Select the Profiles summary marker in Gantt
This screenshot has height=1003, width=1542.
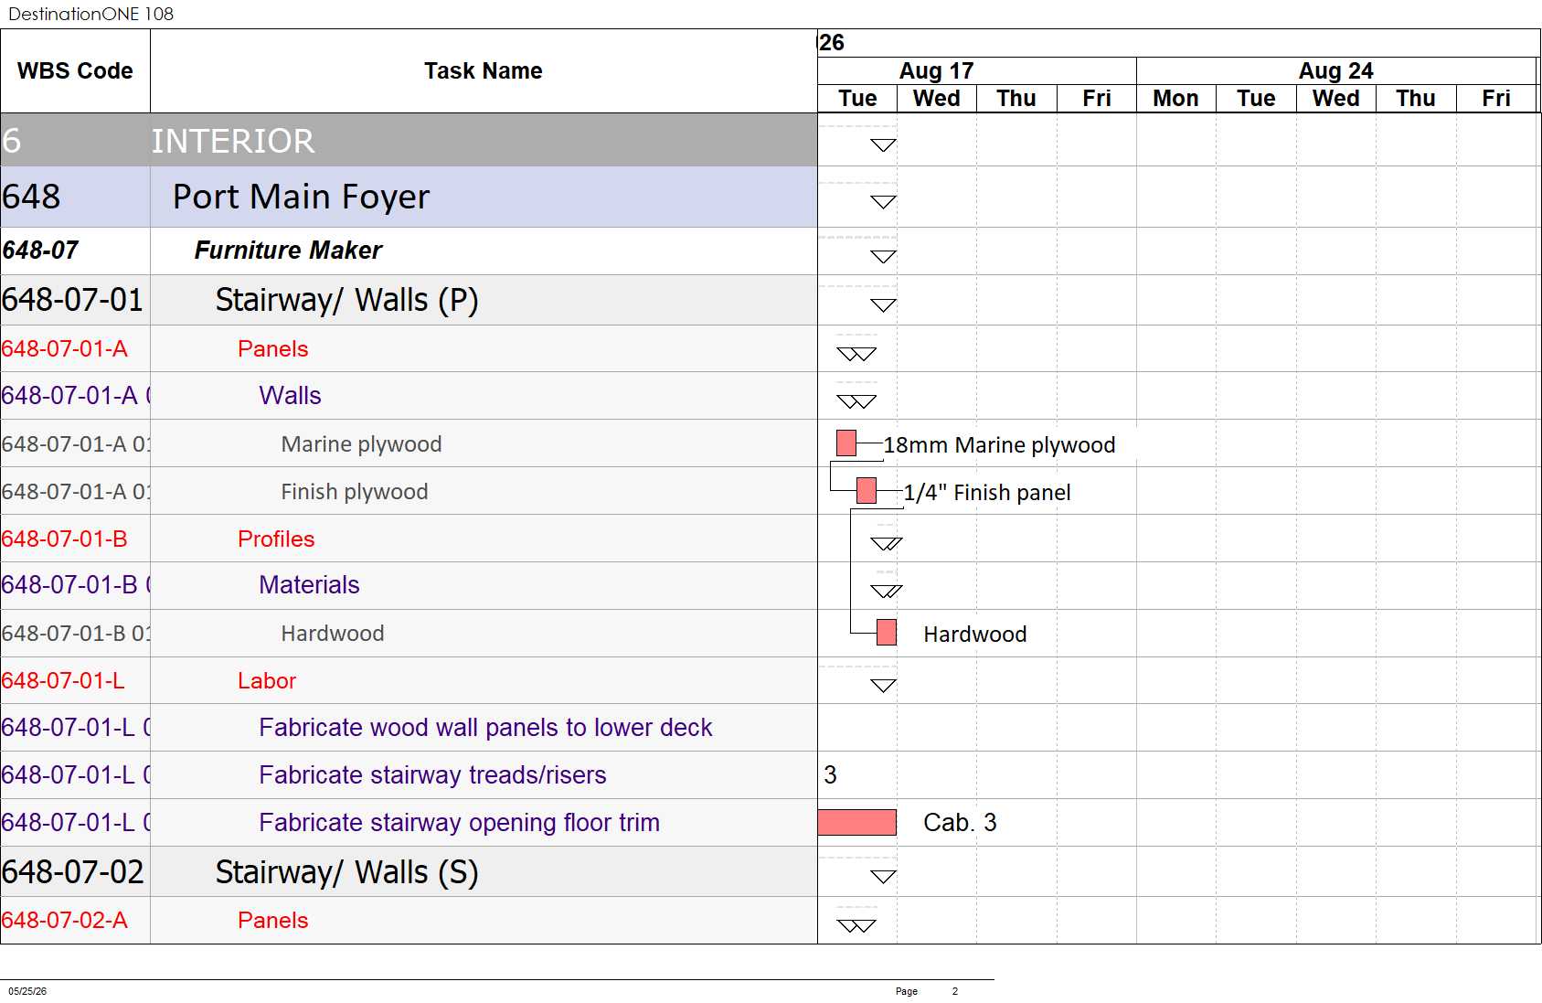[x=887, y=544]
